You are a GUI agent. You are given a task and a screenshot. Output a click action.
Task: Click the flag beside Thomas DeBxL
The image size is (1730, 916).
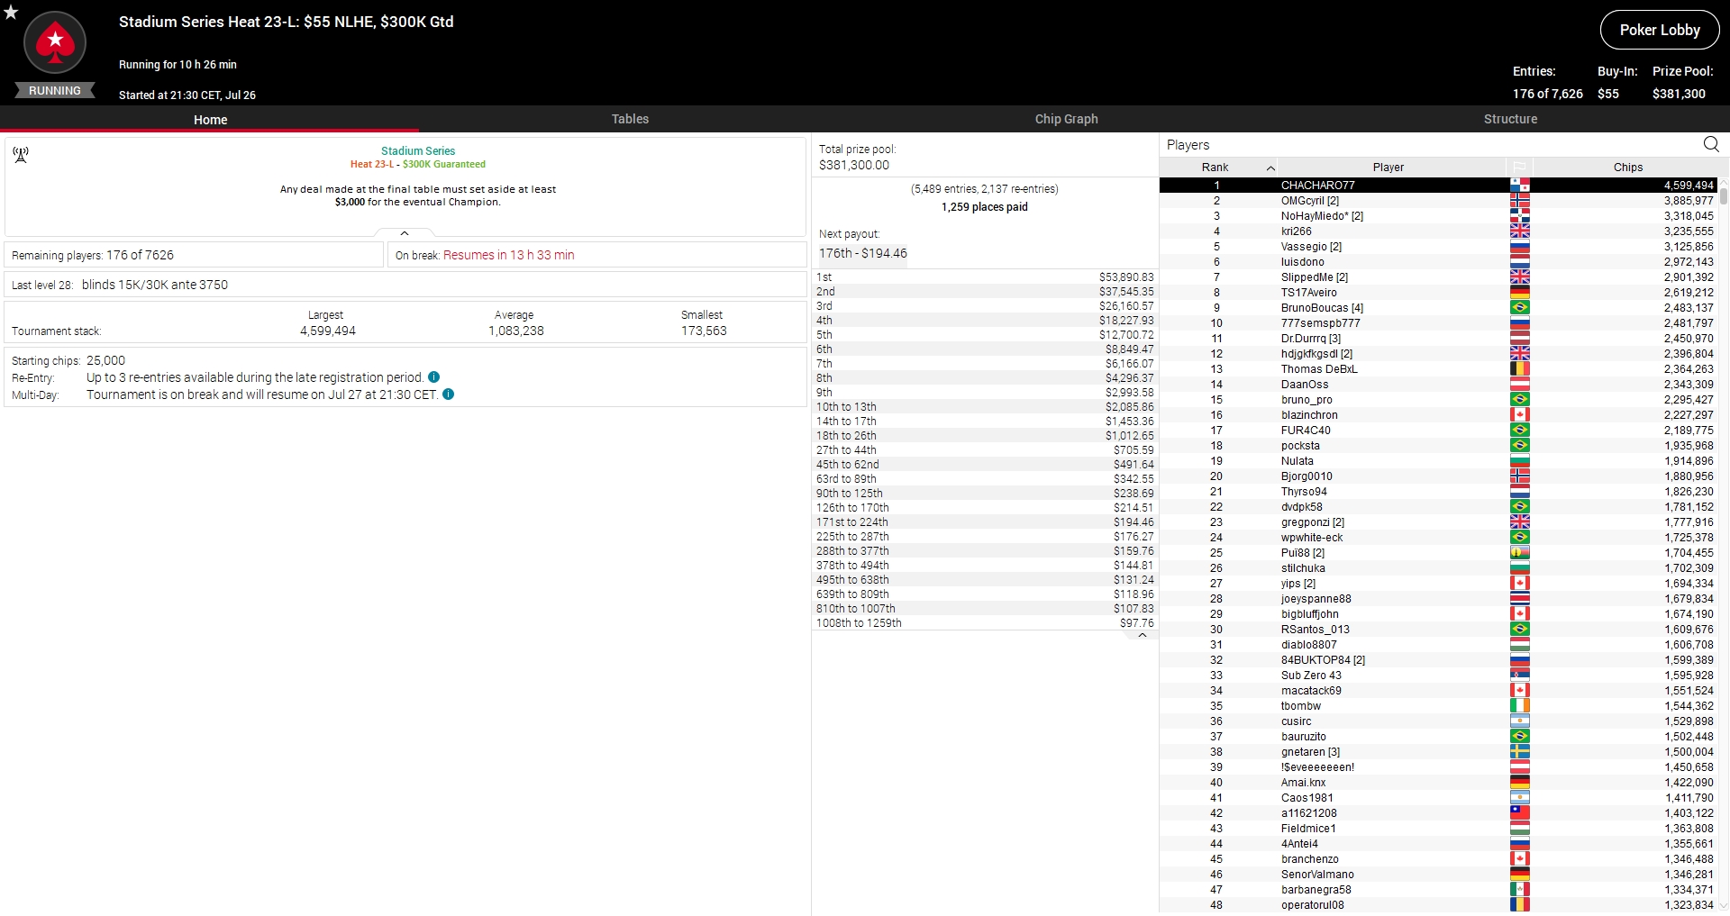tap(1520, 369)
